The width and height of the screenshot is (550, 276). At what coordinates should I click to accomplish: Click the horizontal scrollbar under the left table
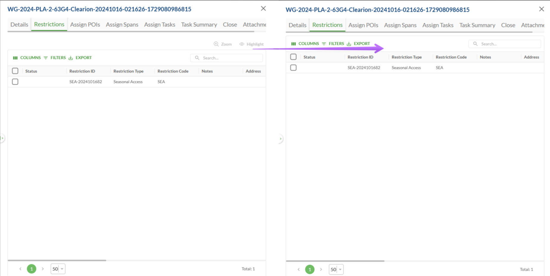[x=57, y=260]
